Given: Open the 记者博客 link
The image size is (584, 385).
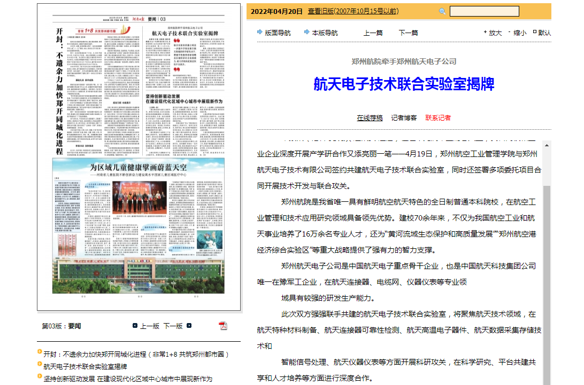Looking at the screenshot, I should pyautogui.click(x=404, y=118).
